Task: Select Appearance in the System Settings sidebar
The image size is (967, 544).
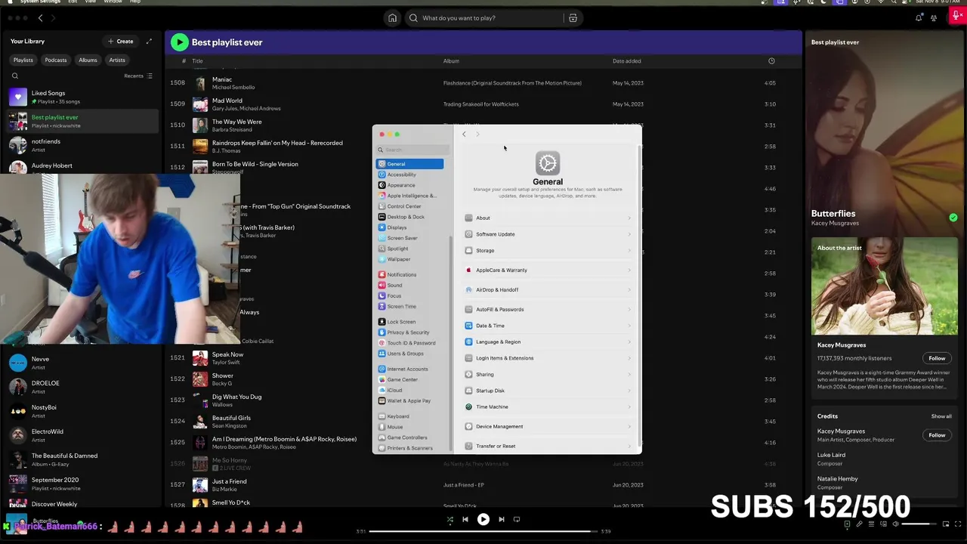Action: pos(410,185)
